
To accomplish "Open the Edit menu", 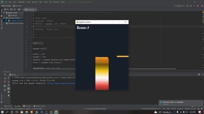I will [x=10, y=2].
